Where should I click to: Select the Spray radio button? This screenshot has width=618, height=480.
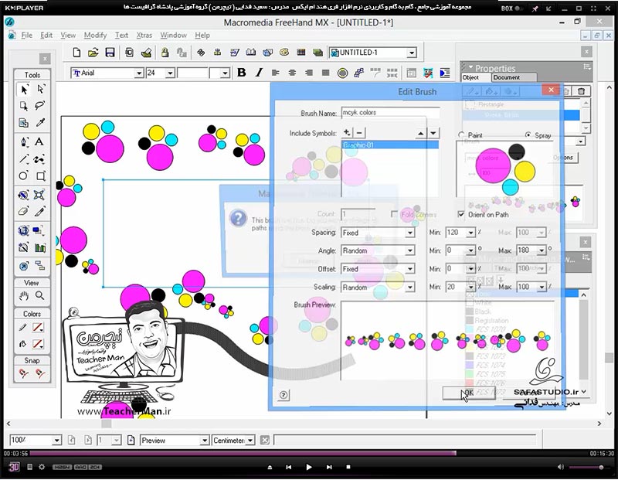[x=528, y=135]
